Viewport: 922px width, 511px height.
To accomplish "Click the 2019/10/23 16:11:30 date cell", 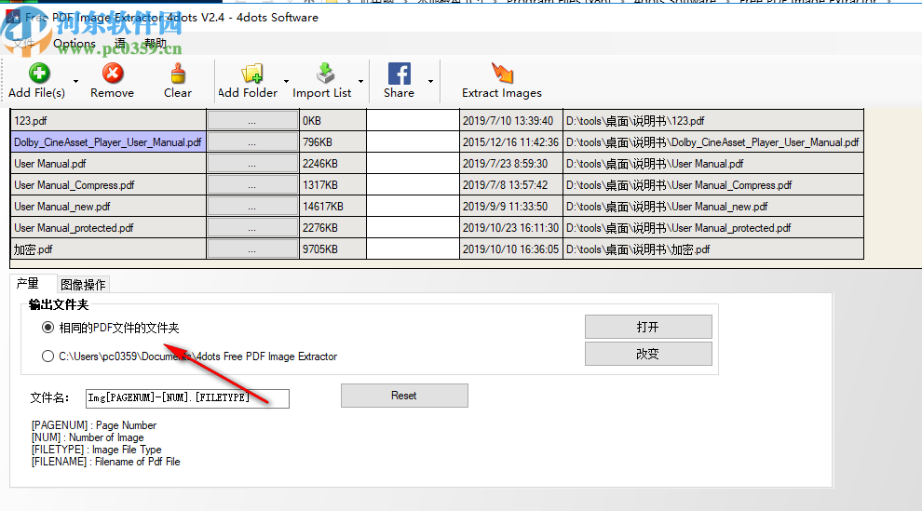I will 511,228.
